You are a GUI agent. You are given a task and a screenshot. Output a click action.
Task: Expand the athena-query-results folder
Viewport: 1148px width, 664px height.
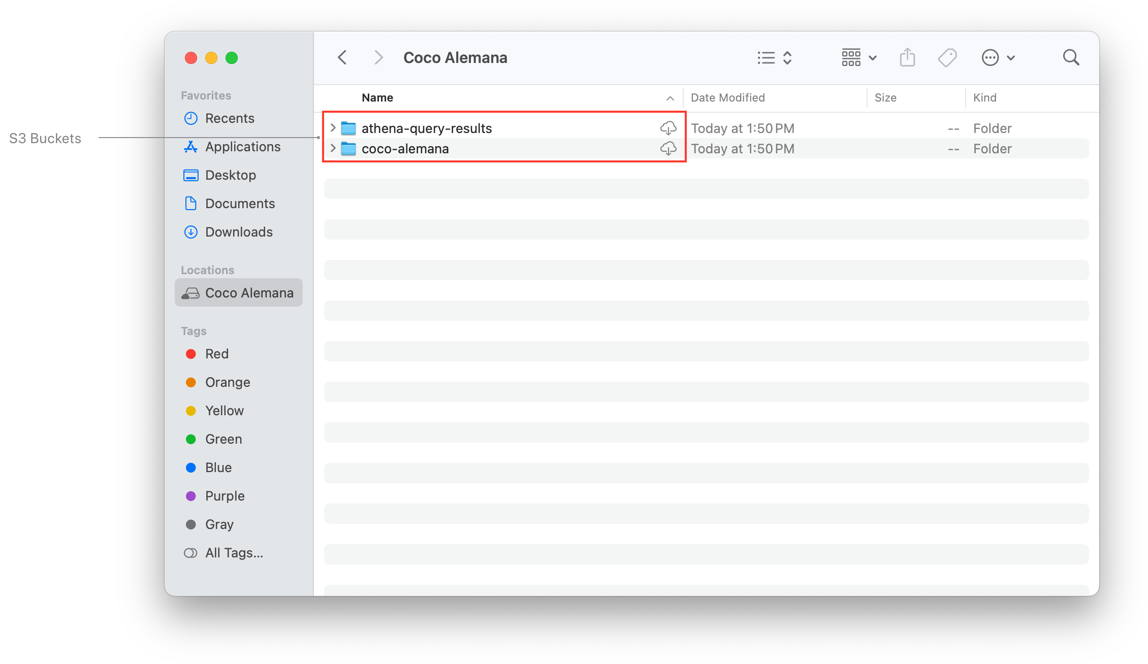[333, 128]
